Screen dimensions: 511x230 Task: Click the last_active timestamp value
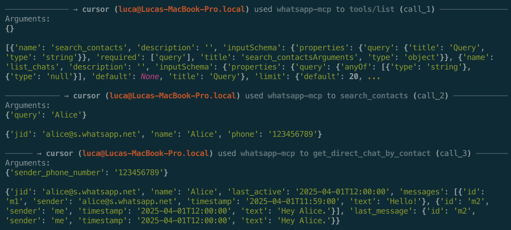pyautogui.click(x=342, y=192)
